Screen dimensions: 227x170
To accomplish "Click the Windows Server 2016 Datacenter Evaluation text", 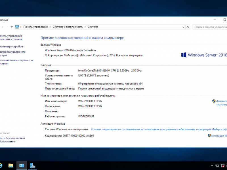I will pyautogui.click(x=70, y=50).
